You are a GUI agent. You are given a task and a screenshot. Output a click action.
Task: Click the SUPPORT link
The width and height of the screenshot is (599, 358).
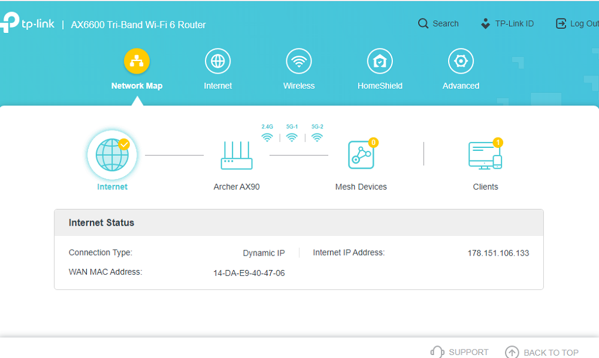point(468,352)
